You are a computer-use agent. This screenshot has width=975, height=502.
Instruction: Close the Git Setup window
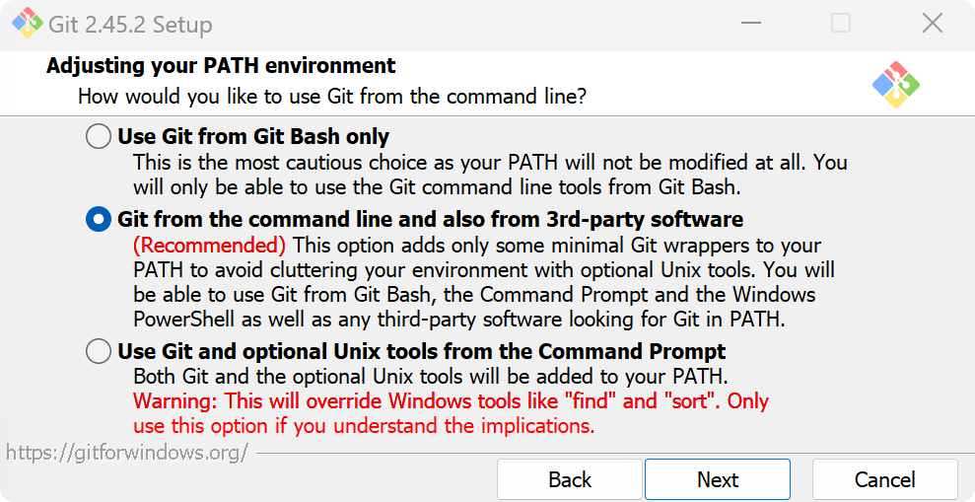point(932,24)
